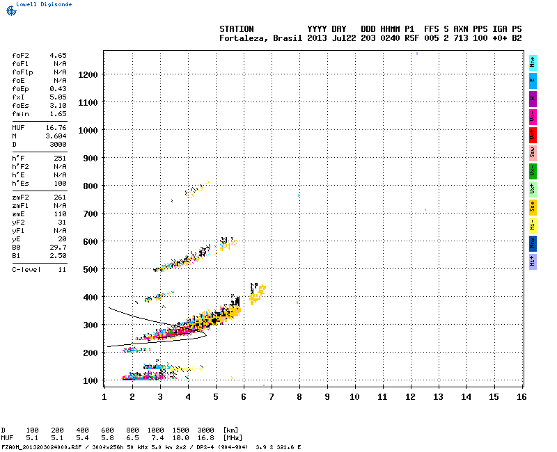Viewport: 557px width, 452px height.
Task: Pick the yellow Hi- legend swatch
Action: click(x=533, y=225)
